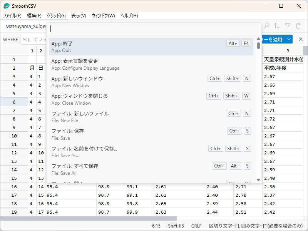Open the グリッド(G) menu

(x=57, y=16)
